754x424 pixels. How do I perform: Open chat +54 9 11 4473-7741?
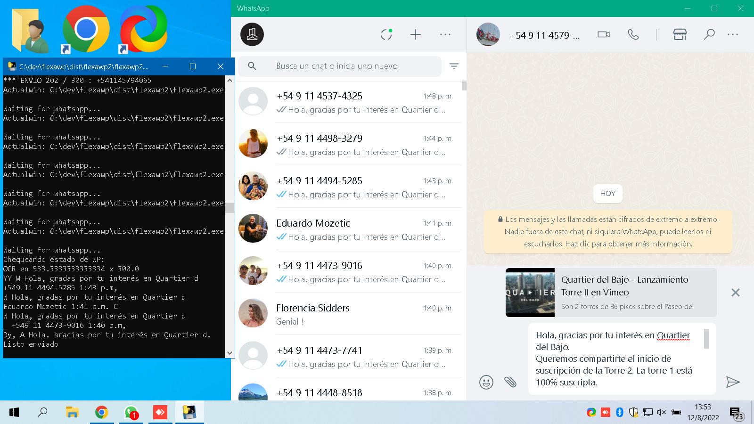pyautogui.click(x=349, y=357)
